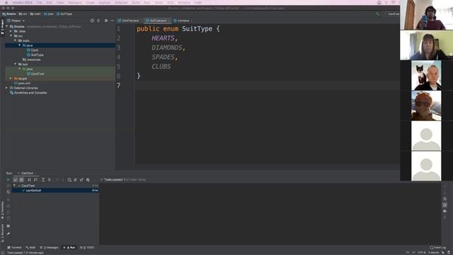
Task: Toggle sort tests by duration
Action: pyautogui.click(x=35, y=180)
